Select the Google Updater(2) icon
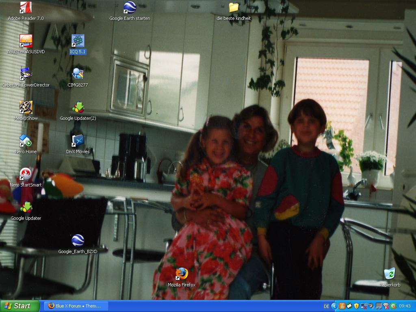Viewport: 416px width, 312px height. [78, 108]
